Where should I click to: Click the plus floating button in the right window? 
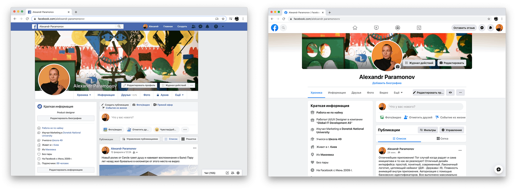tap(499, 169)
